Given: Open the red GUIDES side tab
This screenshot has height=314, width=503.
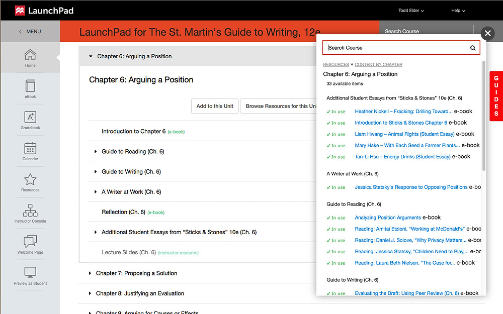Looking at the screenshot, I should coord(496,96).
